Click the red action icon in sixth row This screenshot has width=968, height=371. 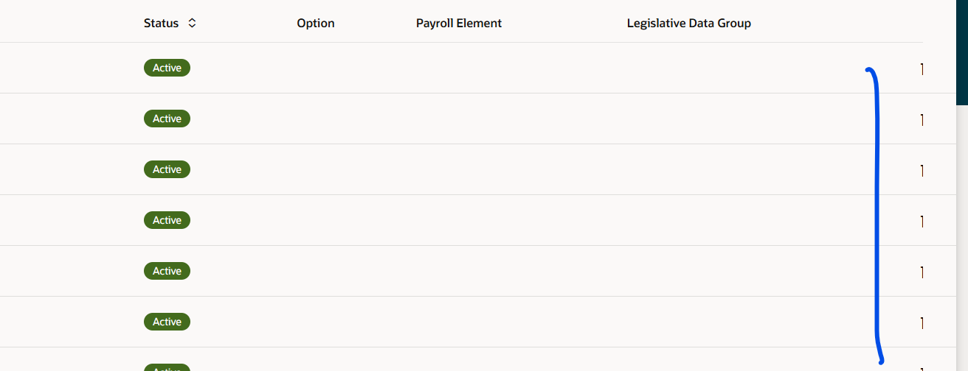(922, 322)
